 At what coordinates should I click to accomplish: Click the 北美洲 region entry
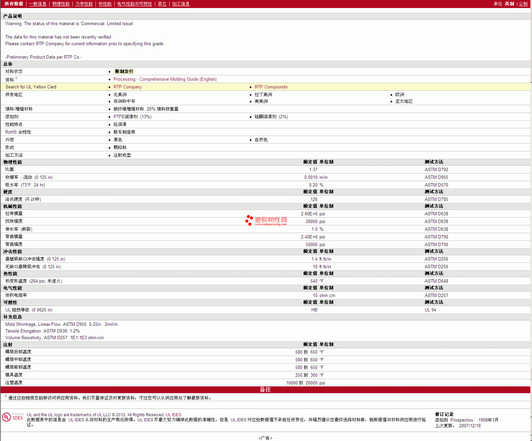coord(120,95)
